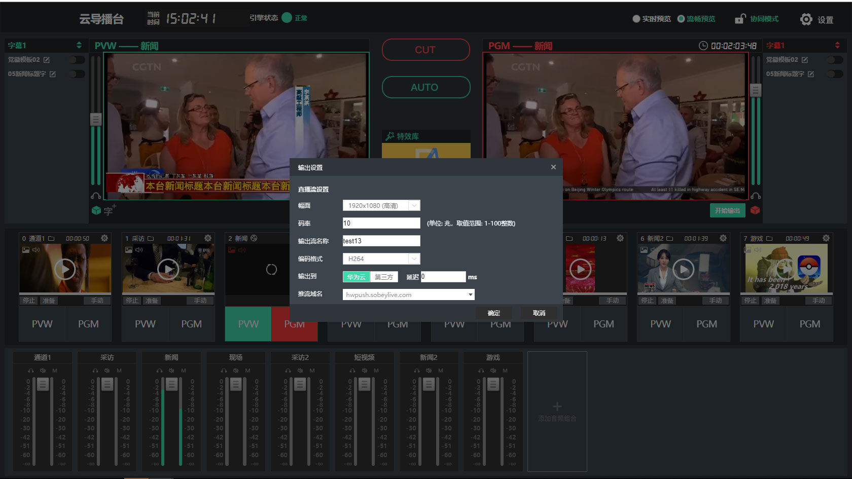Click the 手动 mode button of 采访
The width and height of the screenshot is (852, 479).
pyautogui.click(x=200, y=301)
